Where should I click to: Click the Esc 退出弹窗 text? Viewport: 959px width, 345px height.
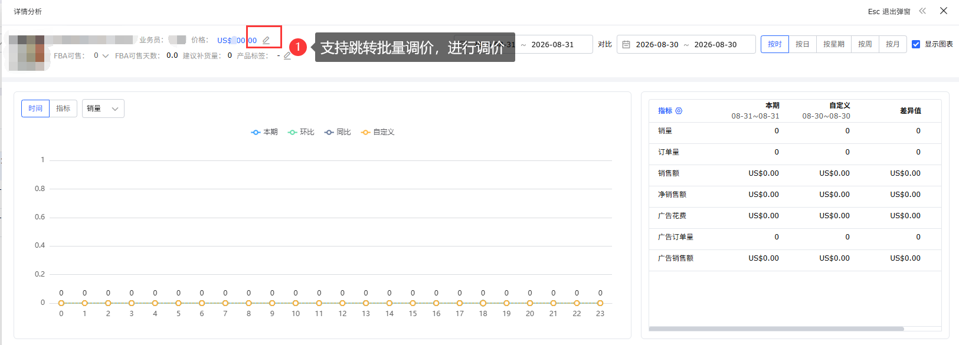pyautogui.click(x=889, y=12)
